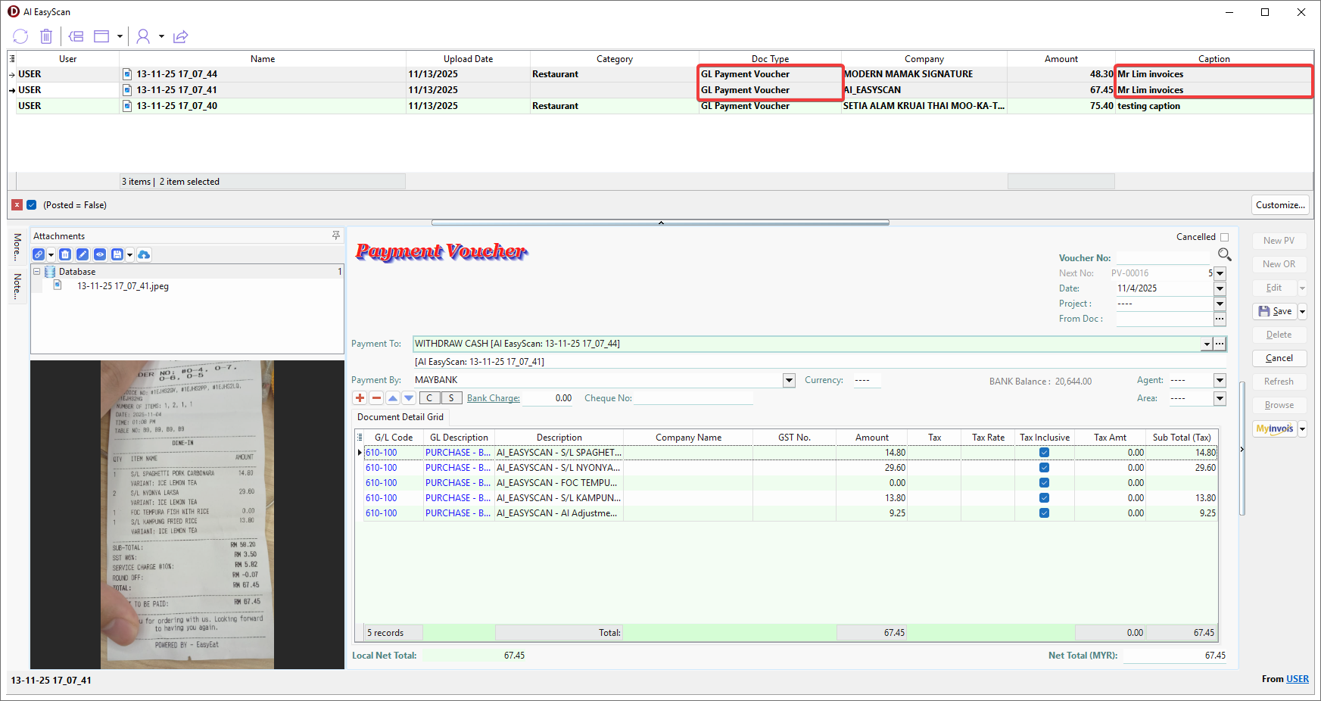Click the trash icon in the top toolbar
1321x701 pixels.
point(46,36)
